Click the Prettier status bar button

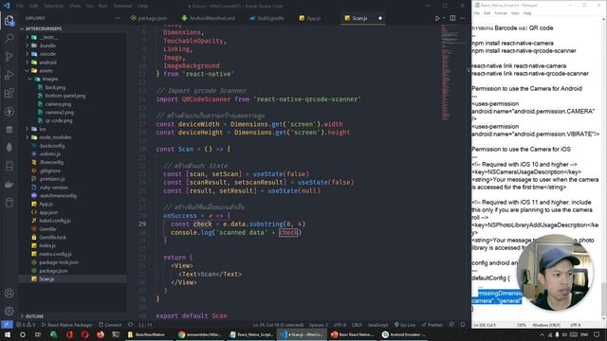(432, 325)
